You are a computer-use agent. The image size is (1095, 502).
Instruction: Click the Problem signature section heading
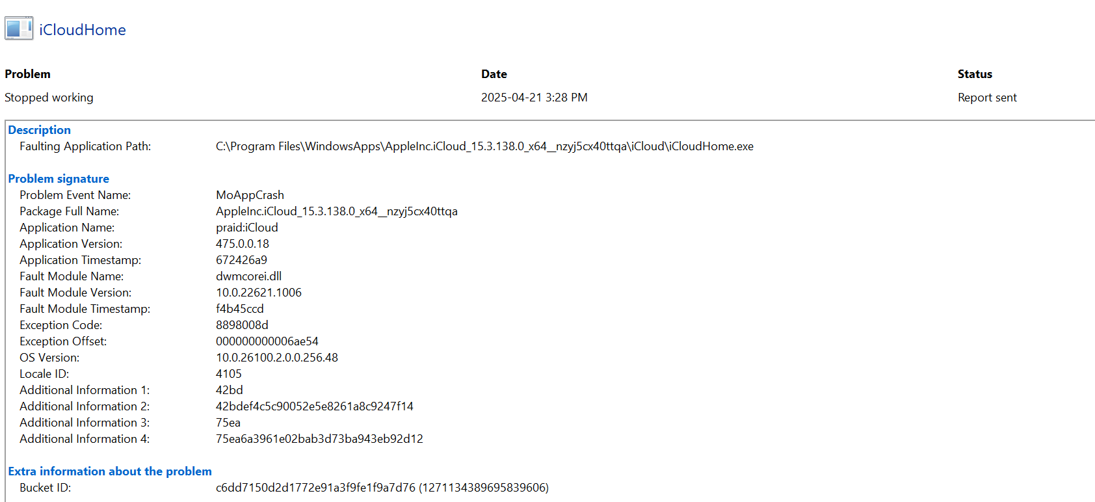[x=59, y=179]
